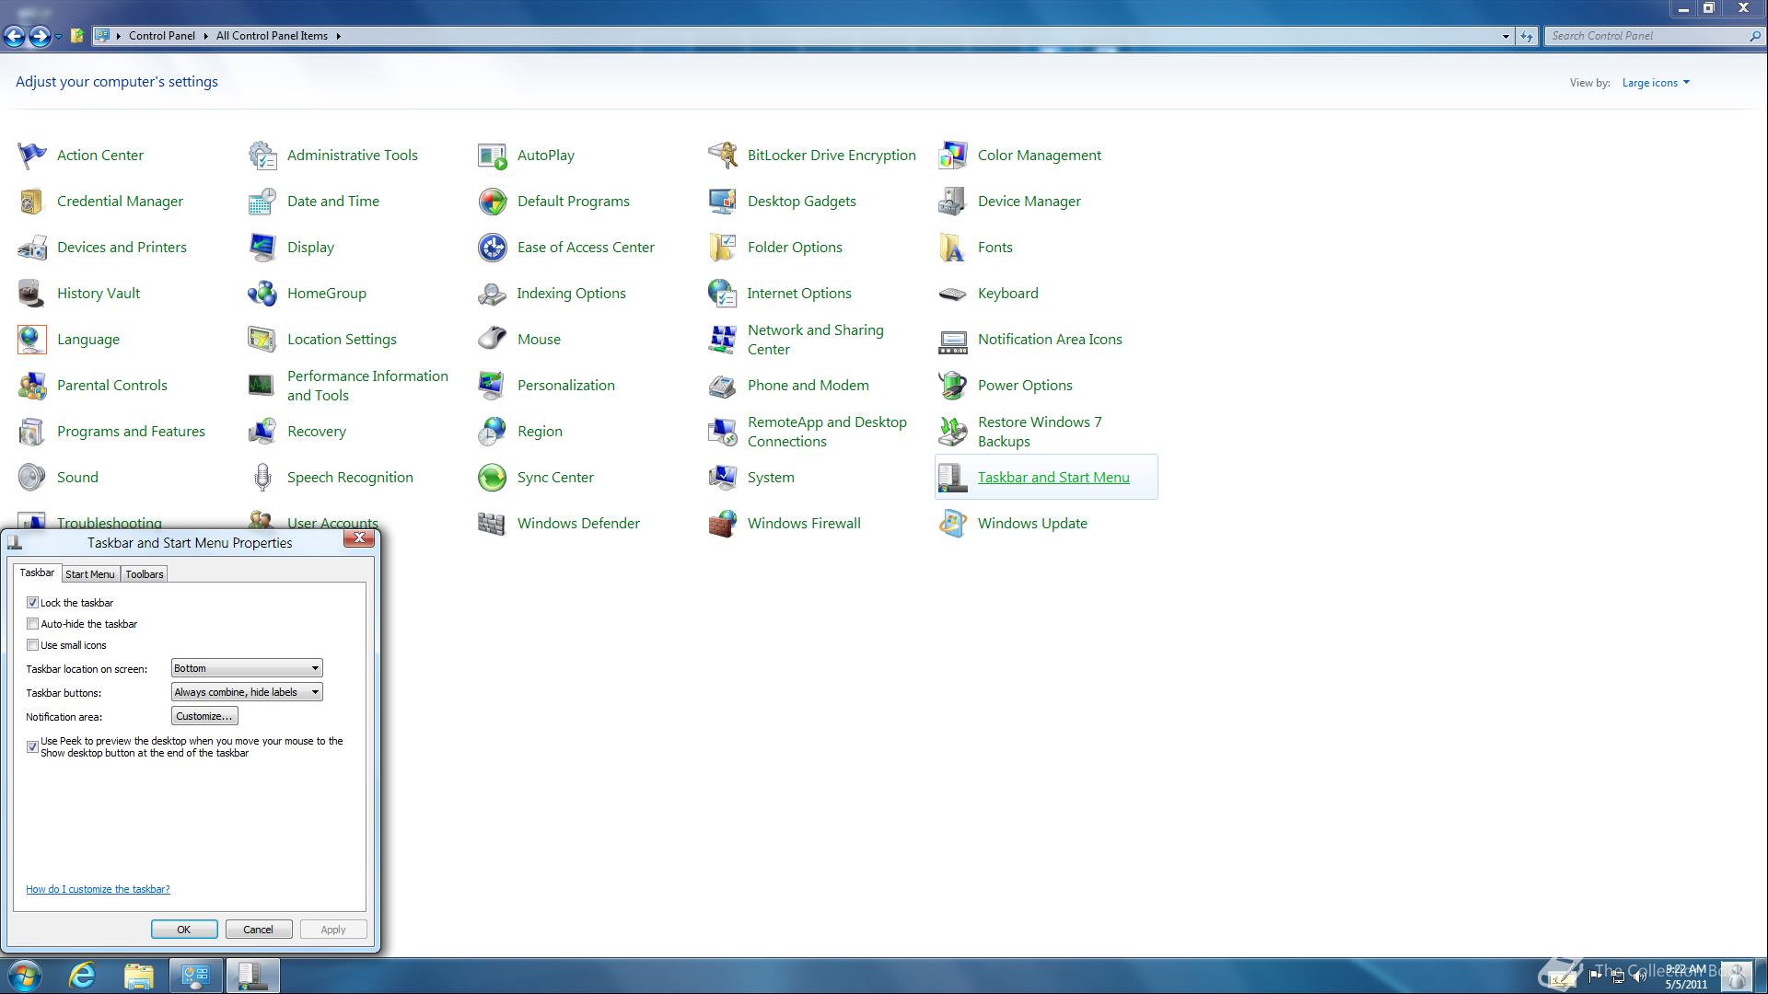Viewport: 1768px width, 994px height.
Task: Open Default Programs icon
Action: tap(492, 202)
